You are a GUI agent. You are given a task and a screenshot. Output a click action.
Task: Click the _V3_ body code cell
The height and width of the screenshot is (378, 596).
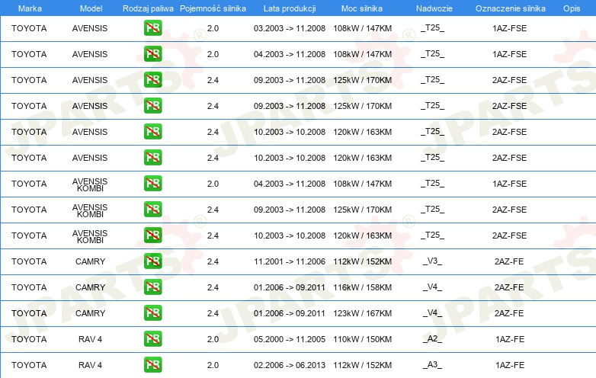click(x=433, y=261)
